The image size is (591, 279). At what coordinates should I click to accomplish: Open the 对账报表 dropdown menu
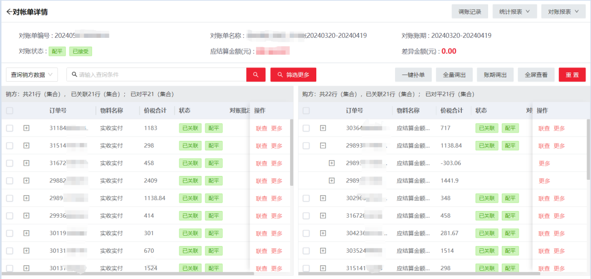coord(563,12)
